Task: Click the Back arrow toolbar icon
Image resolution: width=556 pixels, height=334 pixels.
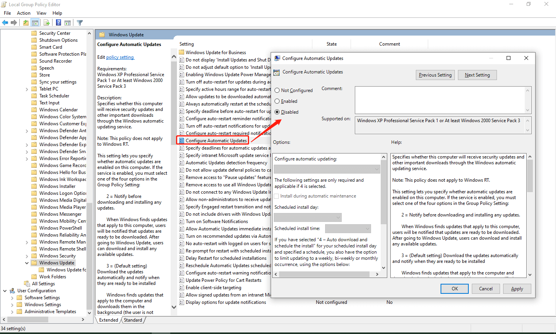Action: coord(5,23)
